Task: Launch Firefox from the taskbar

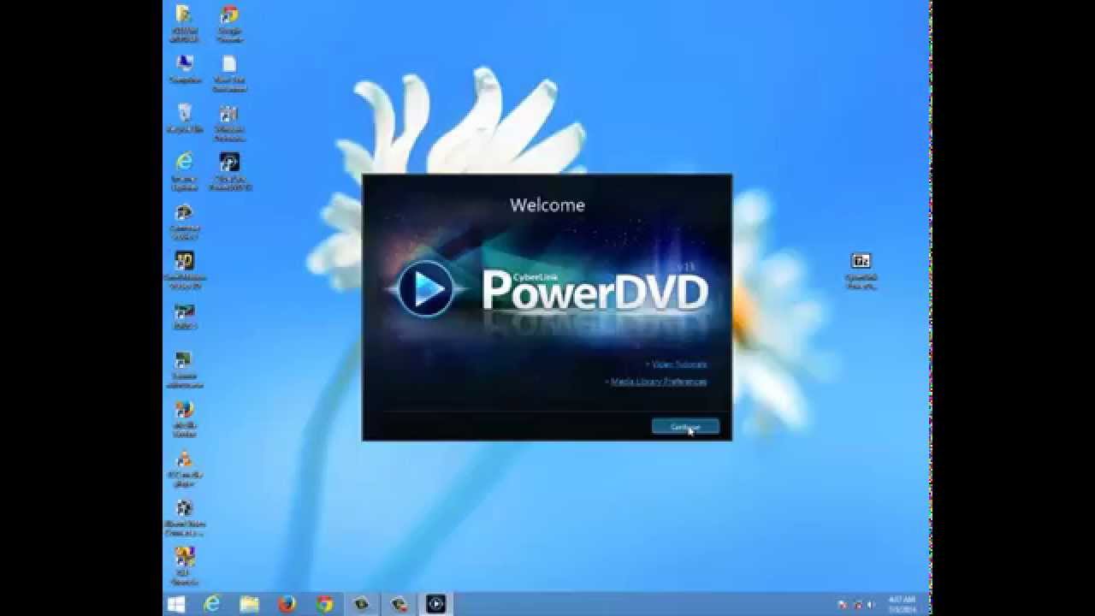Action: coord(287,604)
